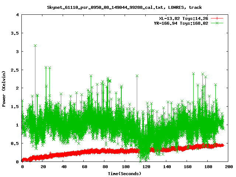Click the Power (Kelvin) y-axis label
The height and width of the screenshot is (177, 236).
point(4,88)
